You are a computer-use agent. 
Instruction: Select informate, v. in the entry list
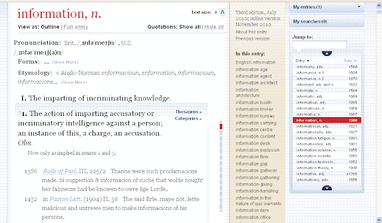[326, 90]
